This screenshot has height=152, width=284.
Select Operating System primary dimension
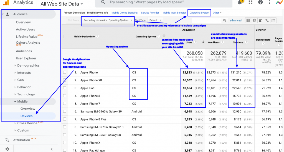tap(199, 13)
